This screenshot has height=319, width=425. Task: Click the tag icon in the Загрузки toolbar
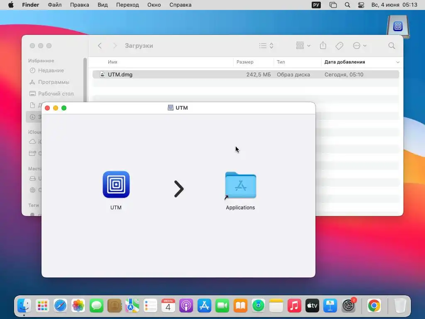tap(340, 46)
